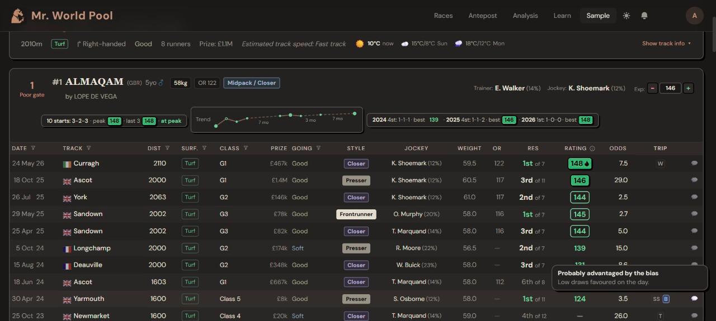This screenshot has width=716, height=321.
Task: Open the GOING column filter
Action: (318, 148)
